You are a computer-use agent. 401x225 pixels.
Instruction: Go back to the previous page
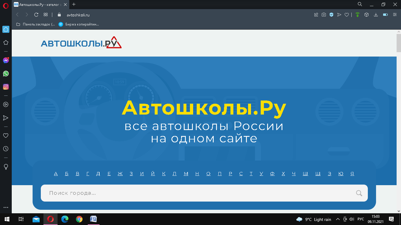tap(17, 15)
